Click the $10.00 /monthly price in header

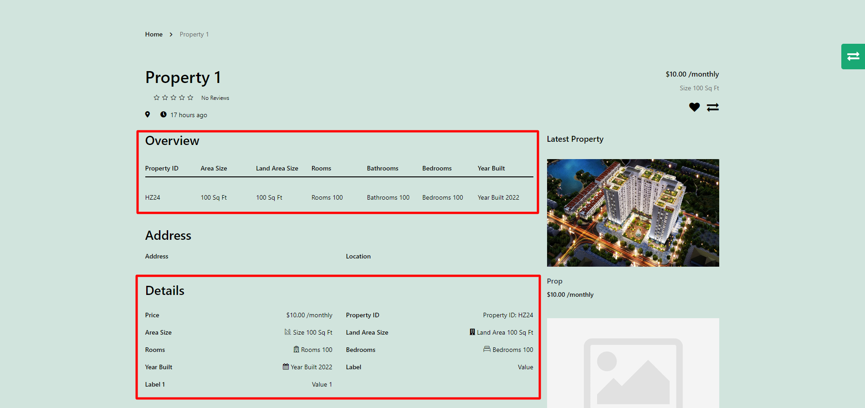pos(692,74)
